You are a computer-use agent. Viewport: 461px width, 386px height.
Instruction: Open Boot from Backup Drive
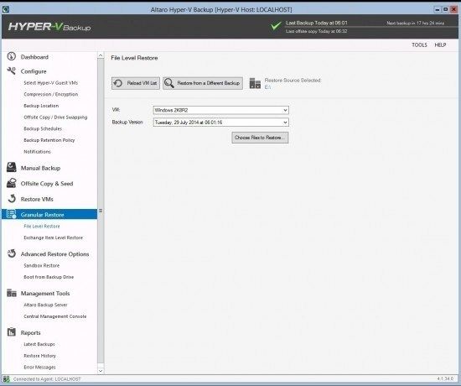49,277
